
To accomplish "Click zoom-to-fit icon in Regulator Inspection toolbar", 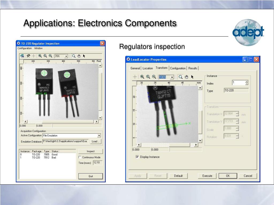I will point(45,56).
